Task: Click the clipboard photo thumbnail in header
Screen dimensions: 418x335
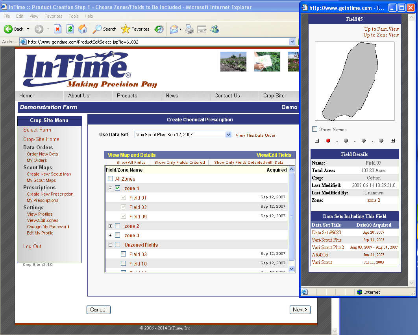Action: [x=267, y=62]
